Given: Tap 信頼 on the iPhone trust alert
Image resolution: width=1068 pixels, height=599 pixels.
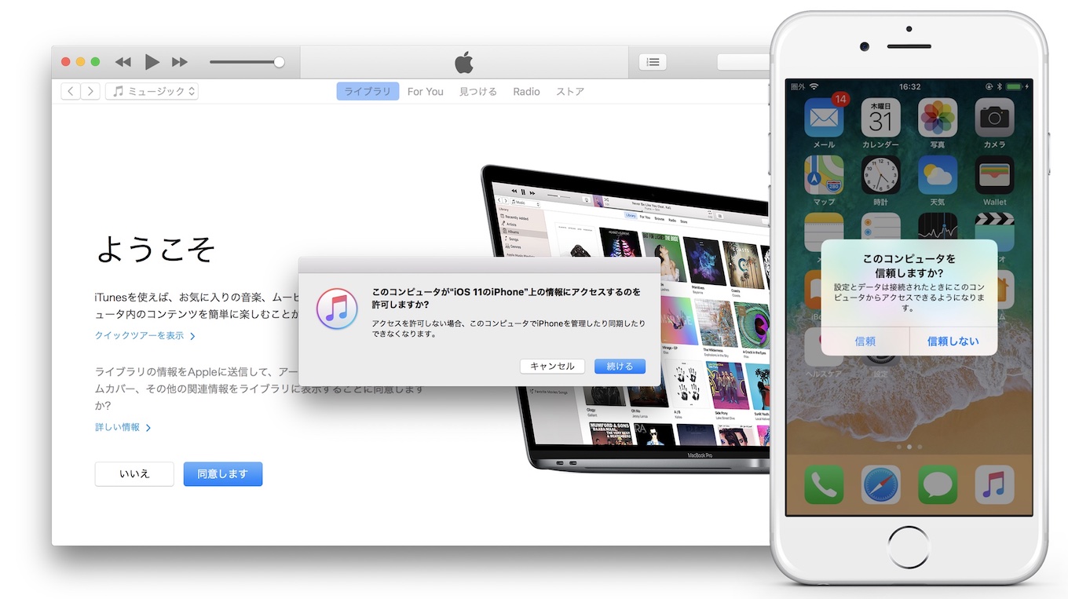Looking at the screenshot, I should pyautogui.click(x=865, y=341).
